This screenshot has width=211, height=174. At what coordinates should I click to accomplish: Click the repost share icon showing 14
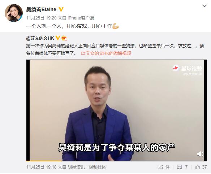tap(164, 167)
